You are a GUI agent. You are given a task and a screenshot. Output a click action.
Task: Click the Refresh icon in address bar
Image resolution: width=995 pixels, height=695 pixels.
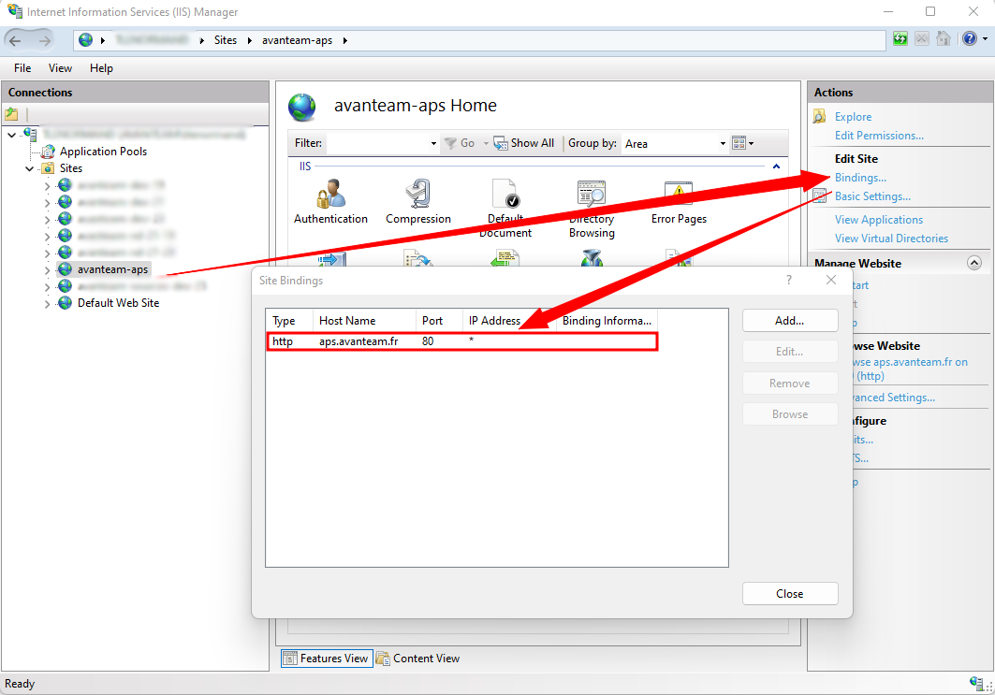click(900, 39)
